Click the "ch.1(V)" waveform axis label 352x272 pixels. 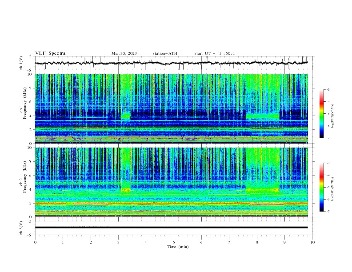pos(21,63)
